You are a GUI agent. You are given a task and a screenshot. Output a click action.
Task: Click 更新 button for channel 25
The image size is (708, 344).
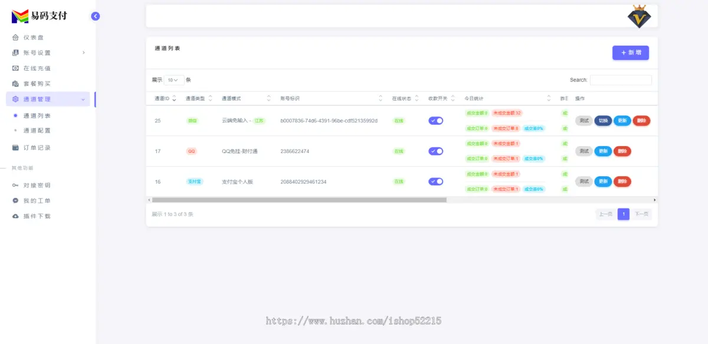point(622,120)
